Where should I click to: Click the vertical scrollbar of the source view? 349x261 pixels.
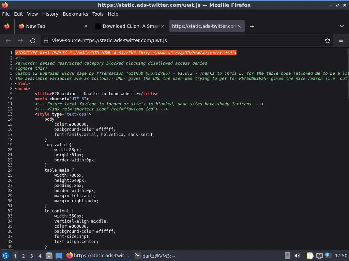pyautogui.click(x=348, y=73)
